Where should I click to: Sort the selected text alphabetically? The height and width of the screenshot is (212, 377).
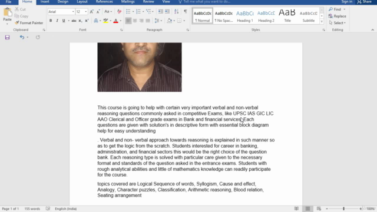pyautogui.click(x=176, y=12)
